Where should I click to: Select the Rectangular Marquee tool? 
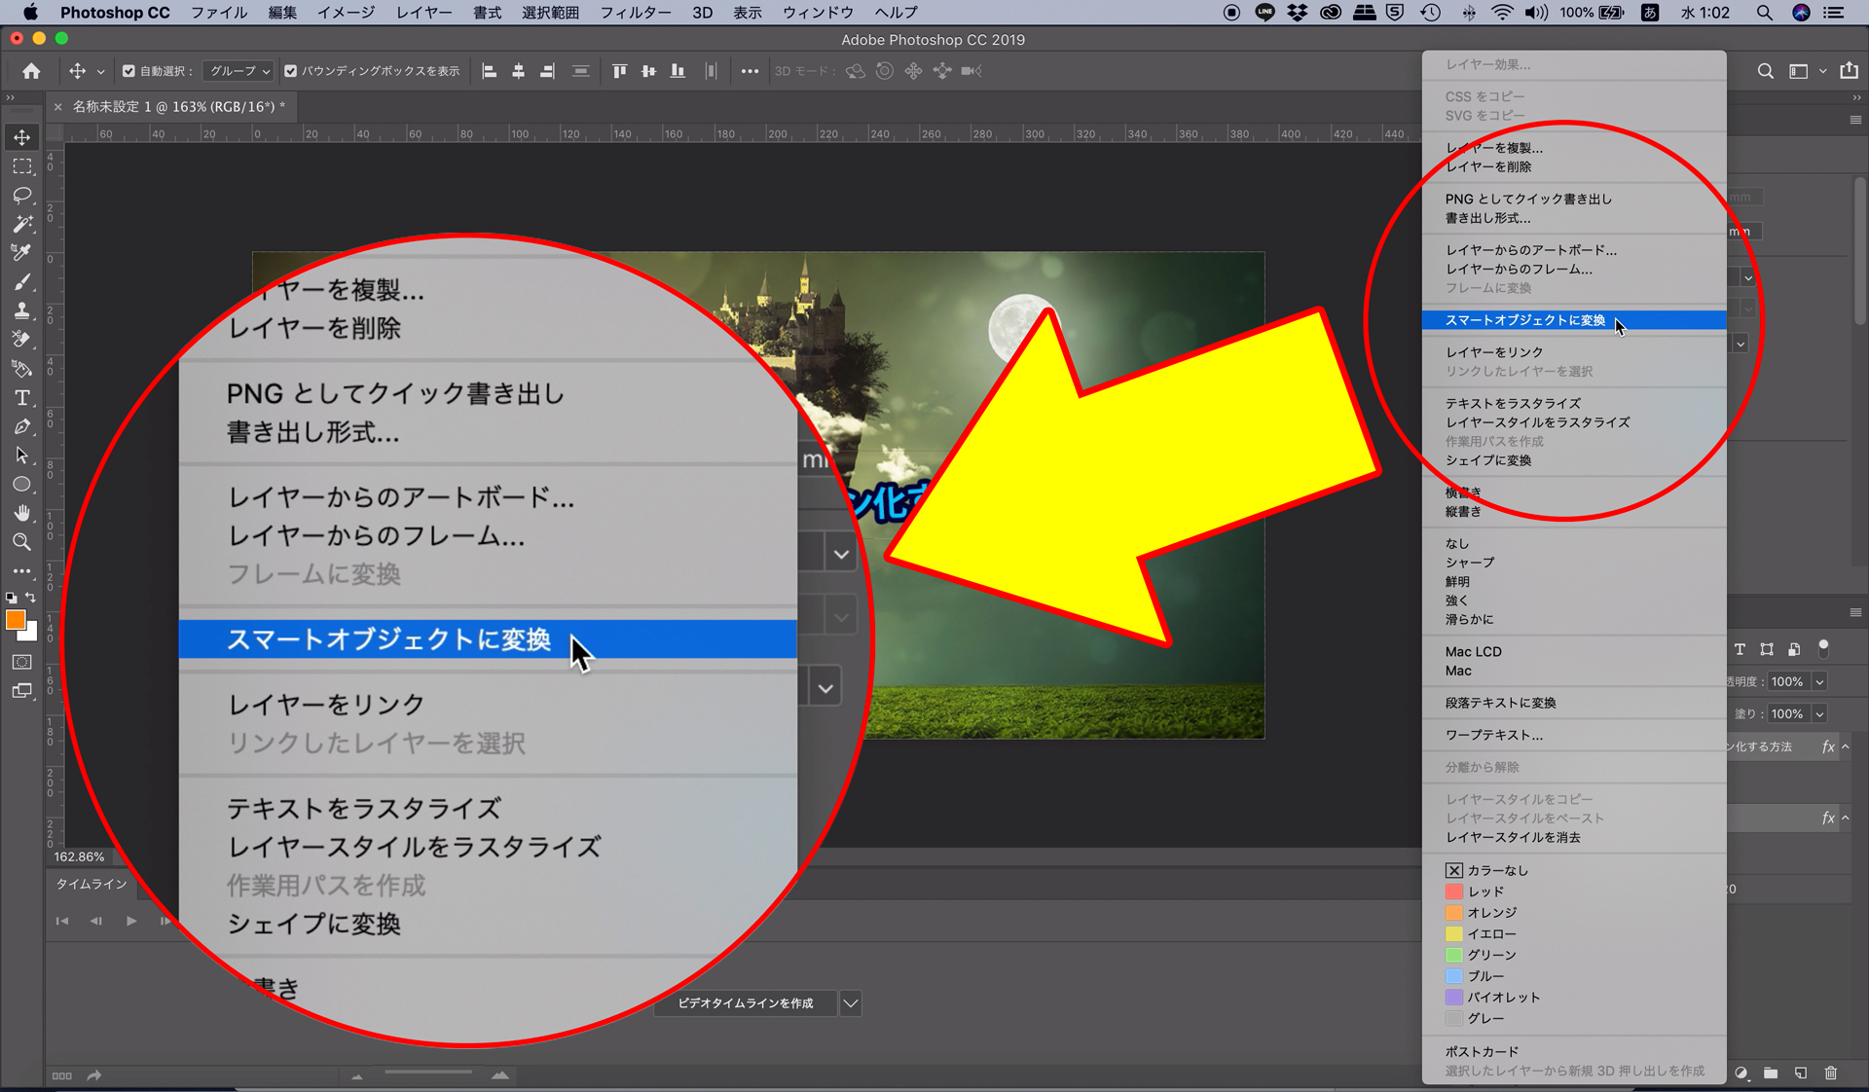click(x=21, y=166)
